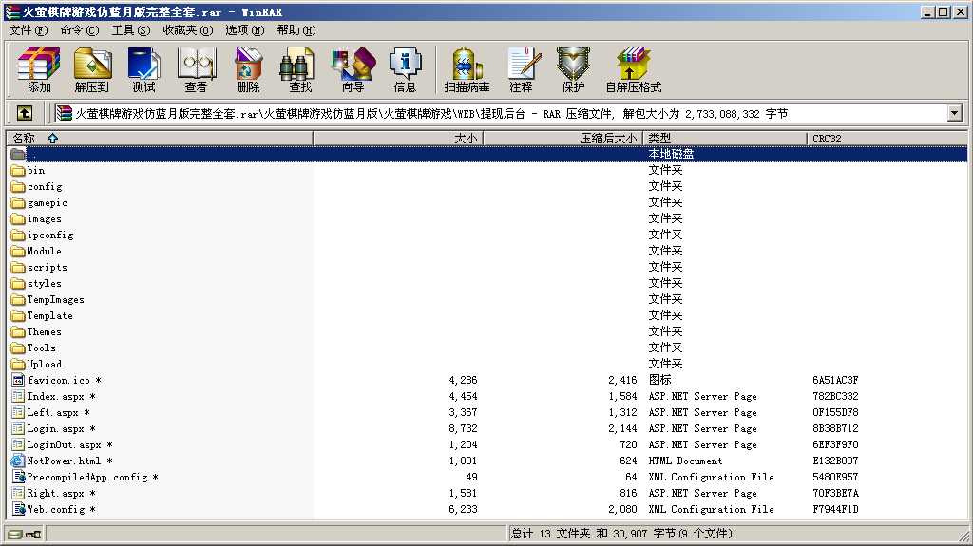The height and width of the screenshot is (546, 973).
Task: Select the Tools folder row
Action: pyautogui.click(x=487, y=348)
